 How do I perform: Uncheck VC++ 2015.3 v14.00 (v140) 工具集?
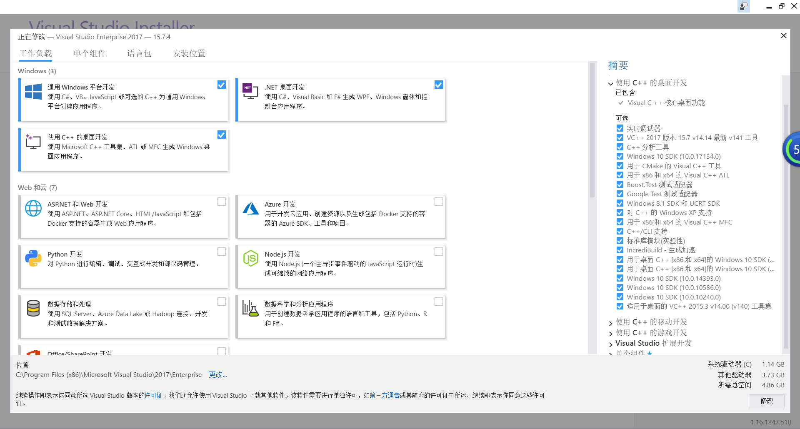(x=620, y=306)
